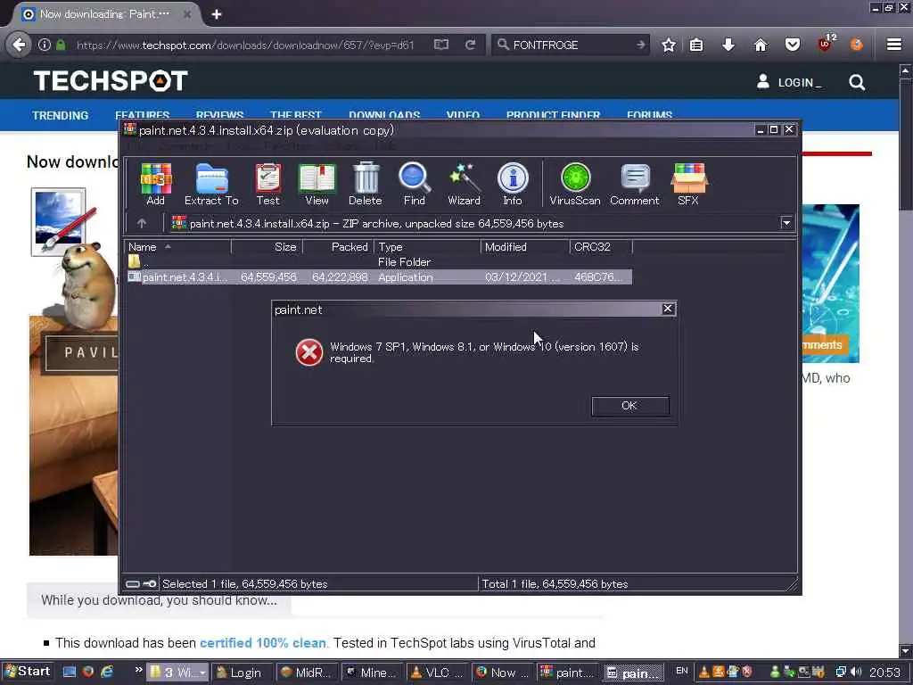
Task: Show bookmarks list icon
Action: (696, 45)
